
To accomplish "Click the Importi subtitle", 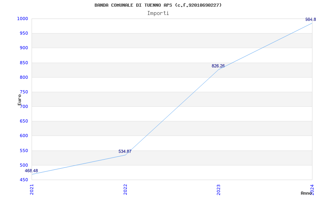I will pos(158,13).
